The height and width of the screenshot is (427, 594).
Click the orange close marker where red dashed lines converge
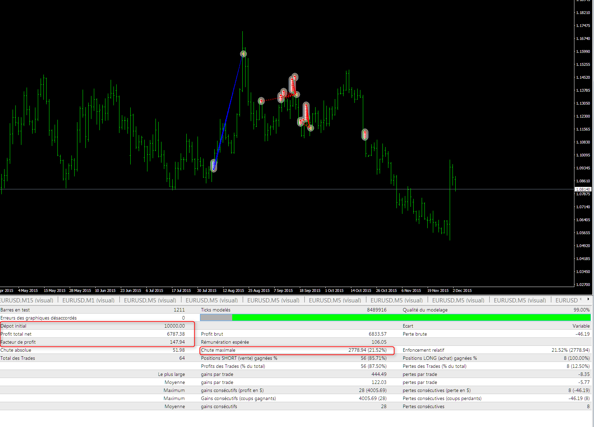coord(297,94)
